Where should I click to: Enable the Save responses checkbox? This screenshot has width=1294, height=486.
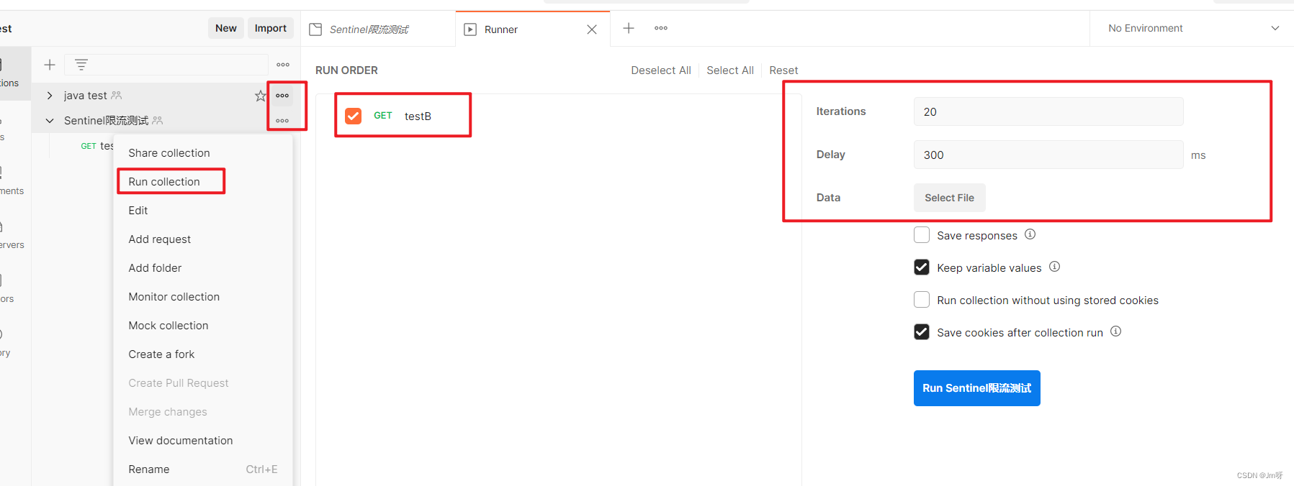(x=922, y=235)
